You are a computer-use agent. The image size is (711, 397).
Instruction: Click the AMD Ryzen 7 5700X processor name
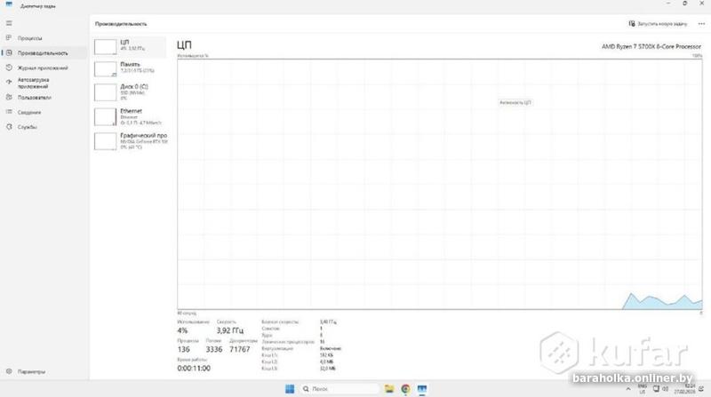[x=651, y=46]
